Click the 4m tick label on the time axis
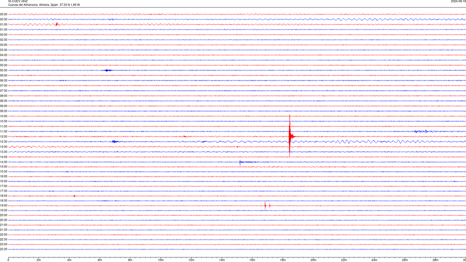This screenshot has height=262, width=466. 69,260
